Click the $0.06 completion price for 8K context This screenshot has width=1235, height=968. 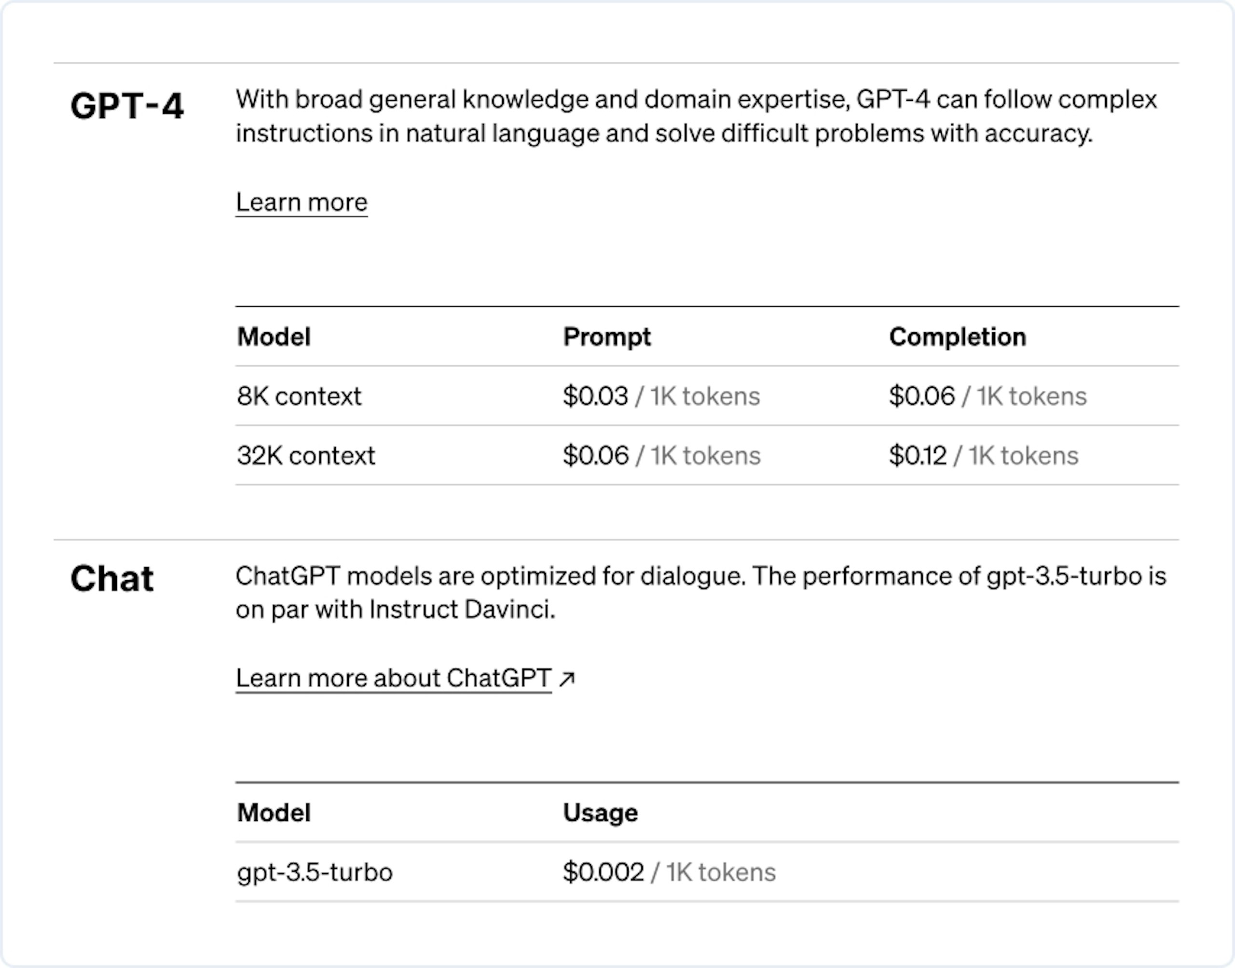coord(921,396)
